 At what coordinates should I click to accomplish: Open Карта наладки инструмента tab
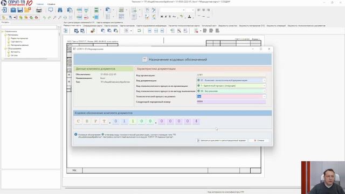[109, 23]
